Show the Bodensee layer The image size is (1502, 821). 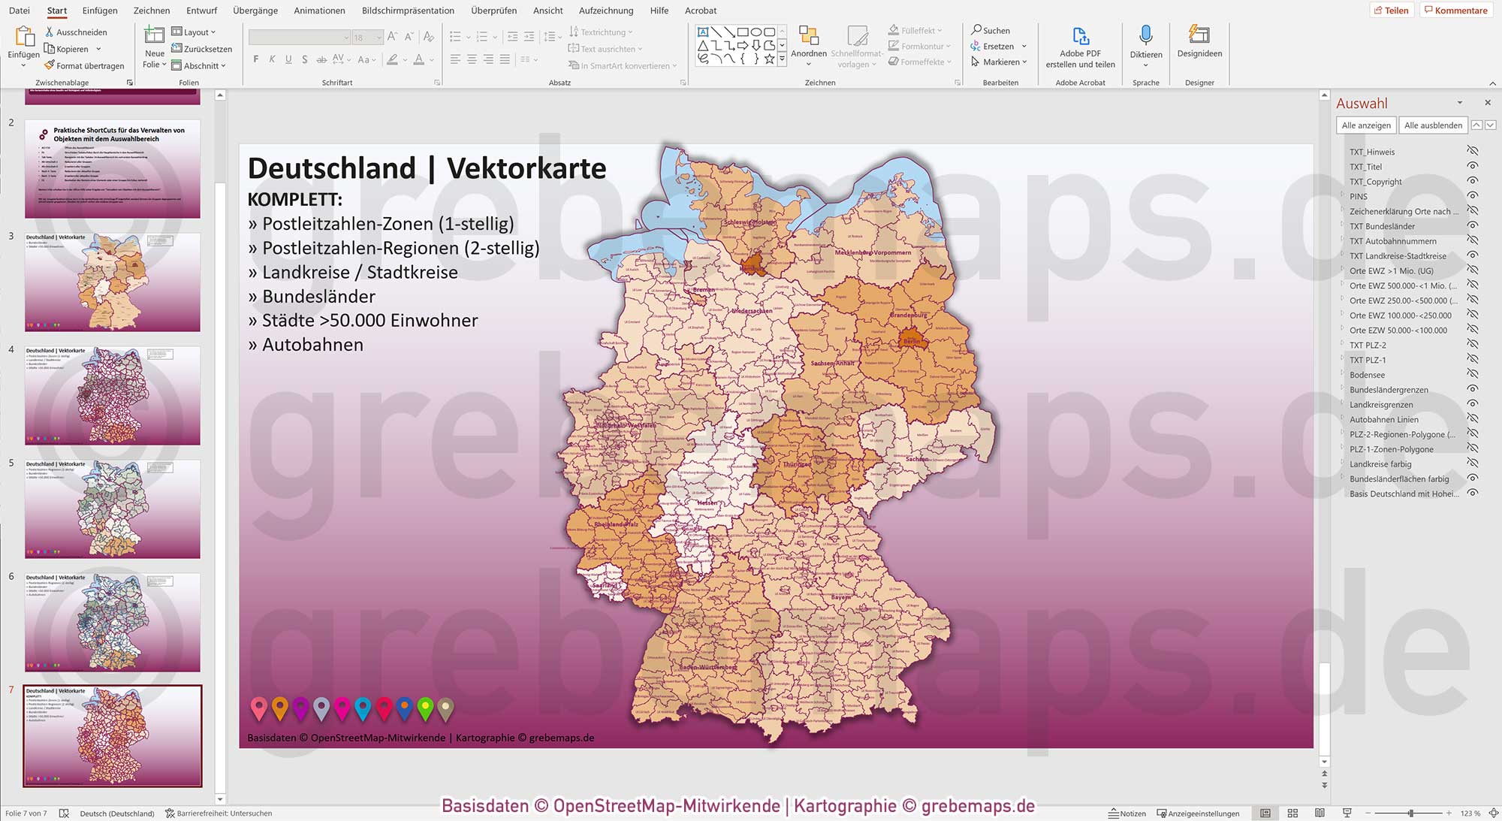tap(1471, 374)
